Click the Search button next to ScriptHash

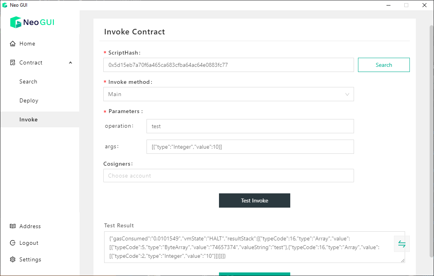[x=384, y=64]
